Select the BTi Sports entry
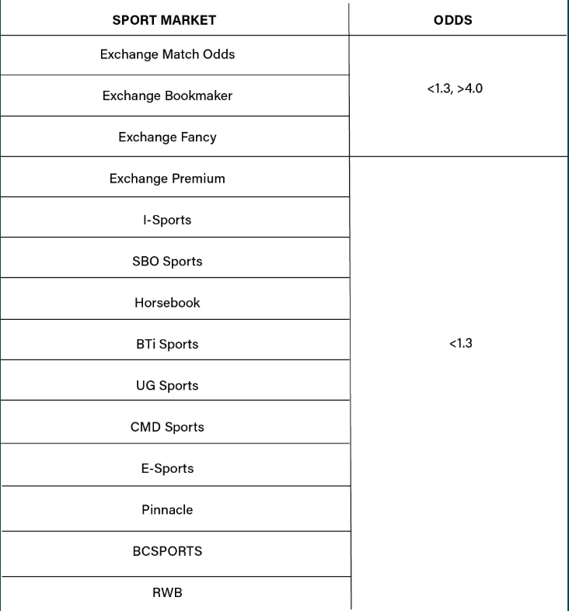Image resolution: width=569 pixels, height=611 pixels. pos(167,344)
